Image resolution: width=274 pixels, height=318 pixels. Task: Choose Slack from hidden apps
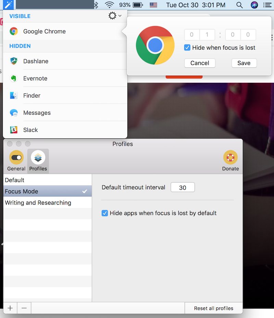[30, 130]
